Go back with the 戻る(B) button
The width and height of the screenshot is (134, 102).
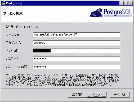point(77,95)
